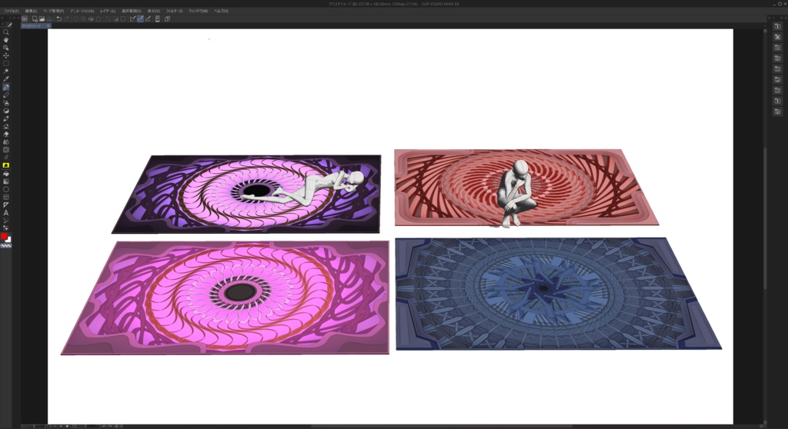Select the Balloon tool
The image size is (788, 429).
click(6, 221)
